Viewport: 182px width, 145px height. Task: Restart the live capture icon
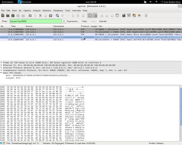coord(23,16)
